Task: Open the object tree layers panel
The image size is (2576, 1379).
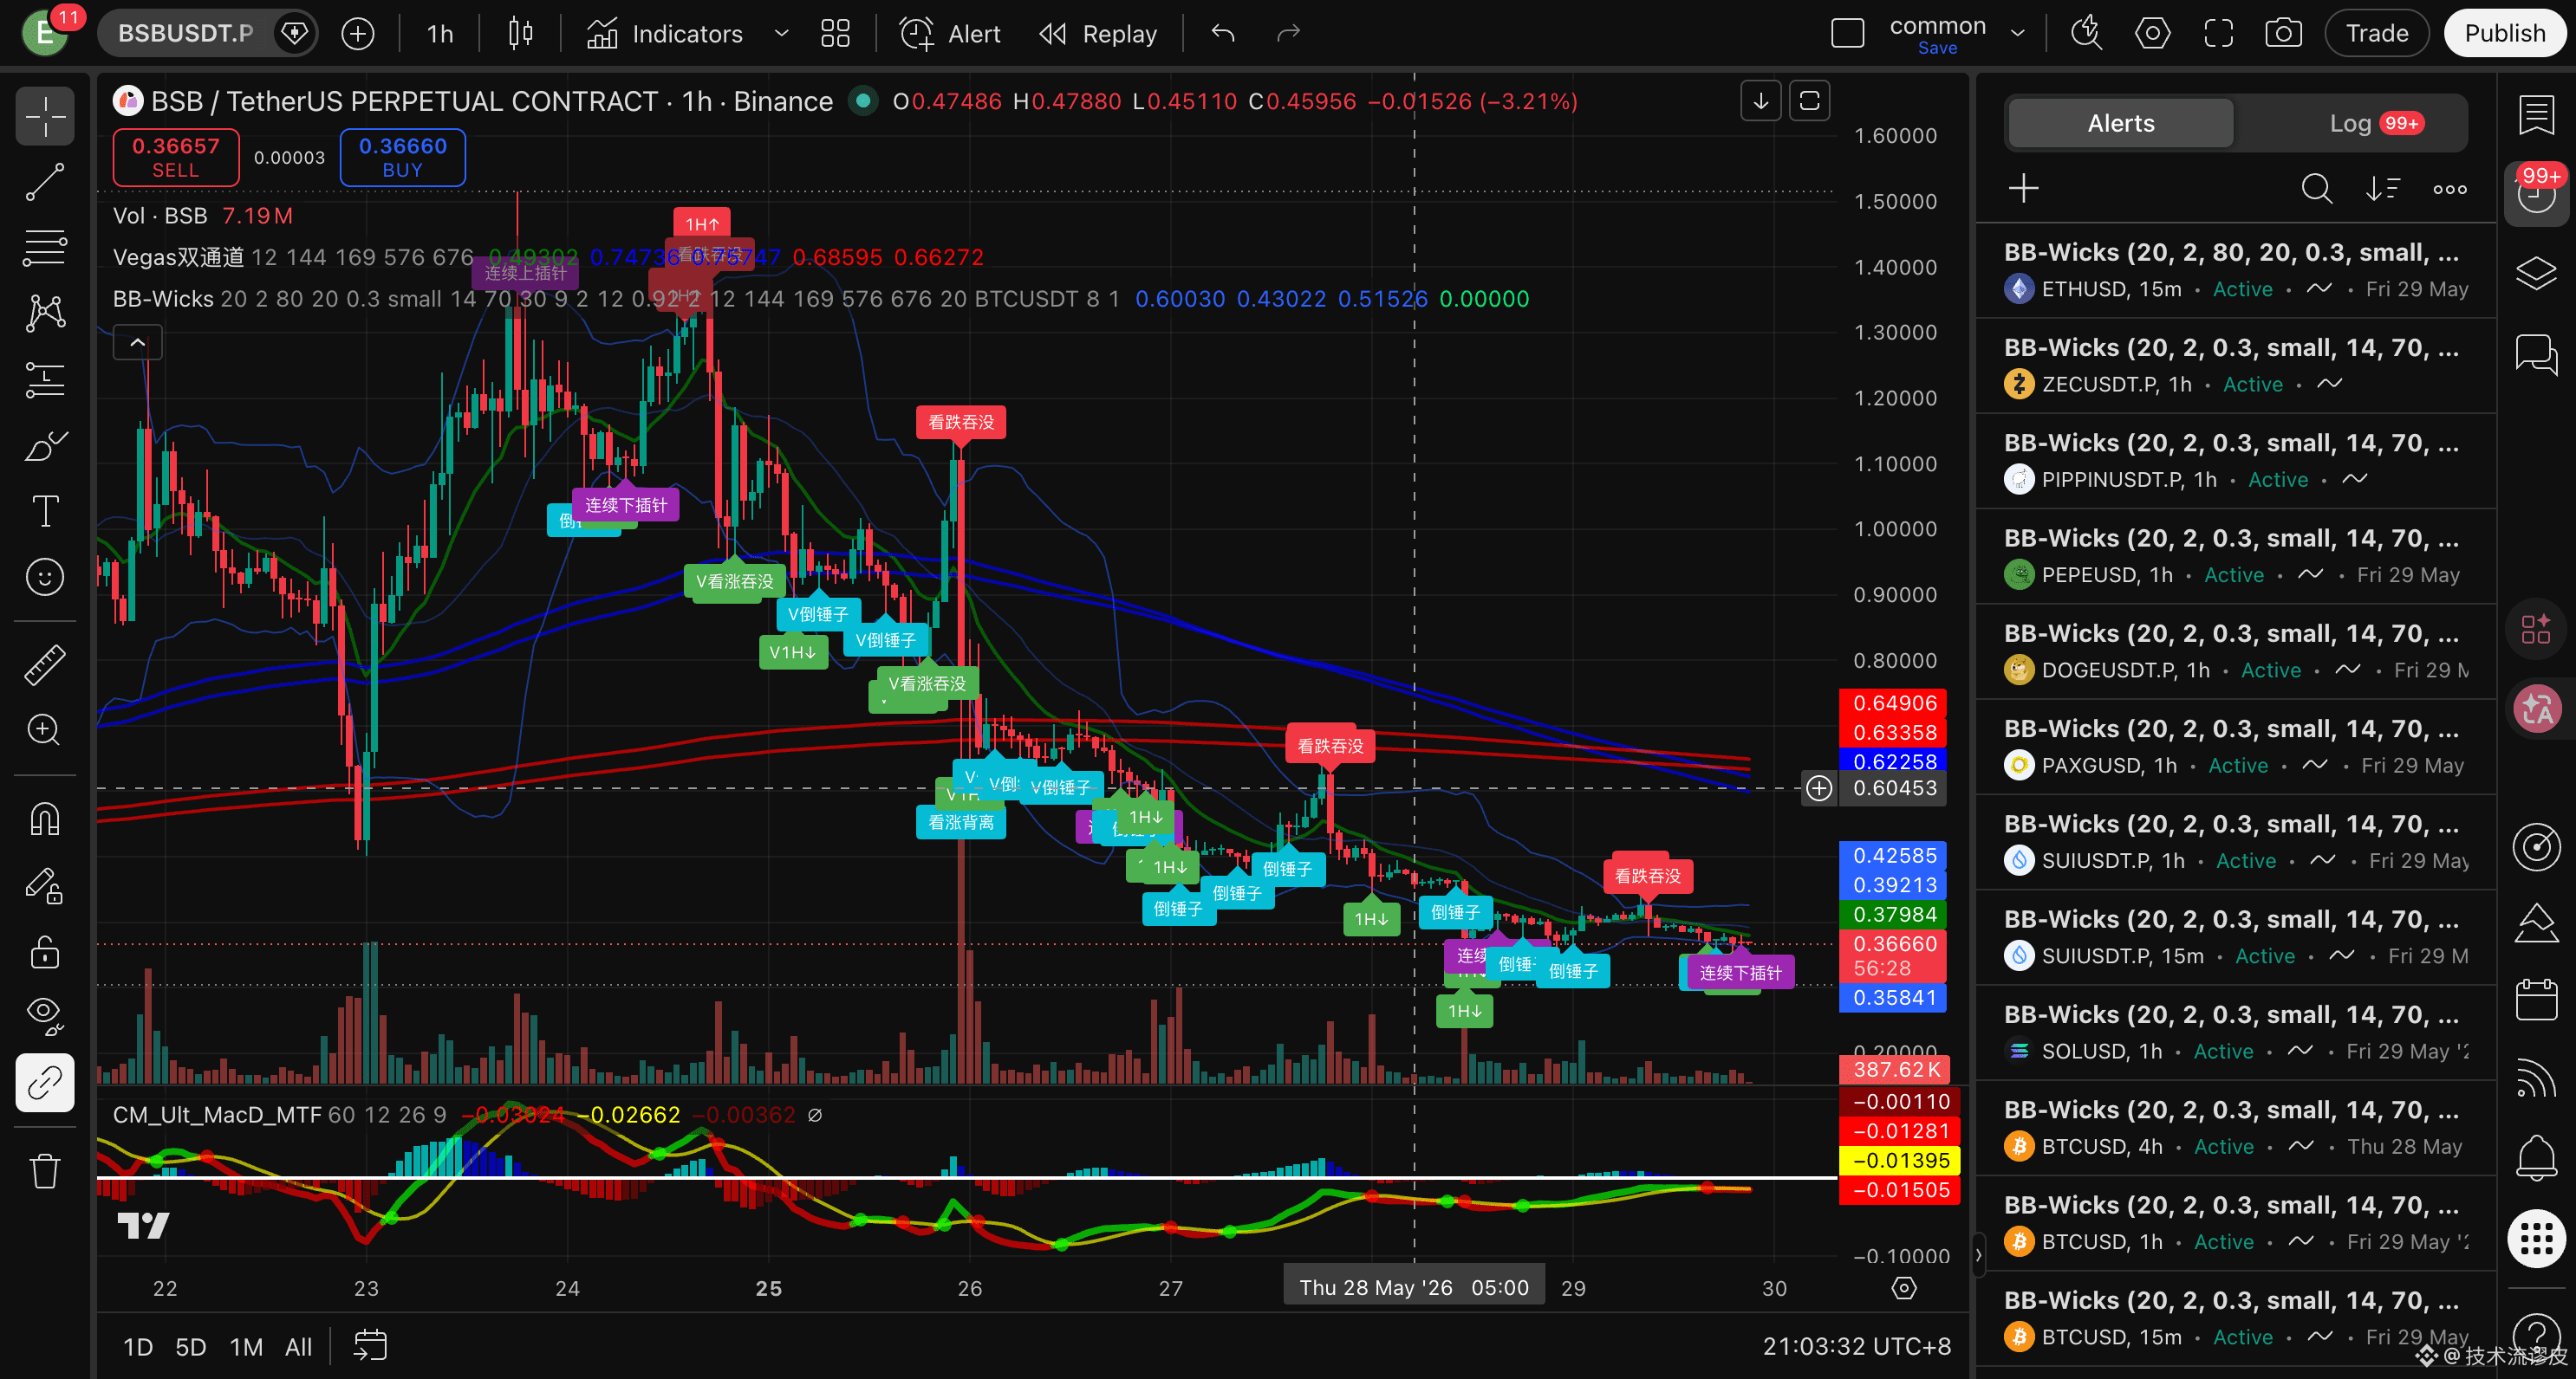Action: (2537, 273)
